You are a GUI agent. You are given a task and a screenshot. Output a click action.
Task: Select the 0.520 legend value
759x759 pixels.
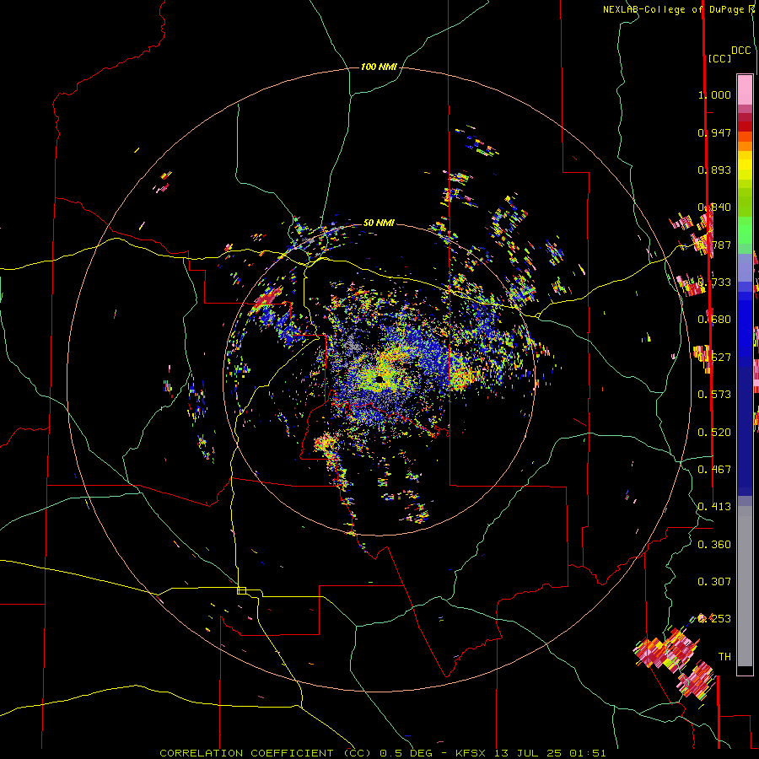coord(714,433)
